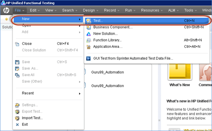
Task: Select Export Test... in the File menu
Action: coord(48,111)
